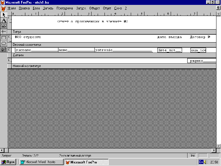Pick the Line drawing tool
Image resolution: width=221 pixels, height=166 pixels.
point(4,32)
